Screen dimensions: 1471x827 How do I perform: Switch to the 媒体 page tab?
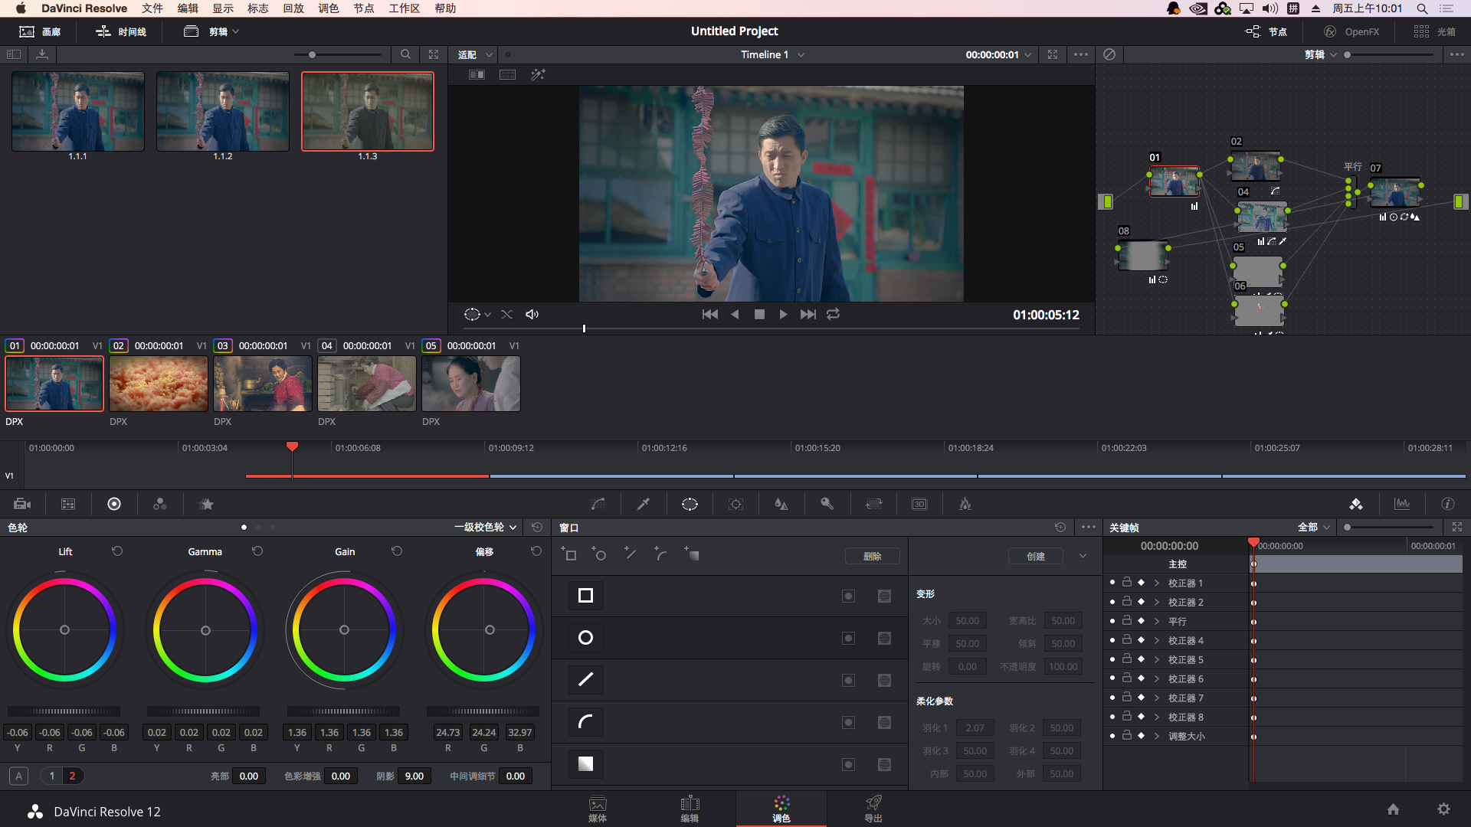[598, 809]
